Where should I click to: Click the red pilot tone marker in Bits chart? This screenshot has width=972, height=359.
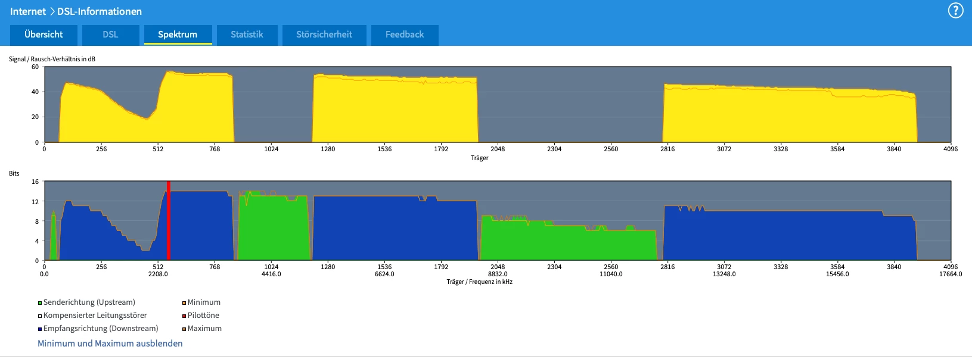(x=169, y=220)
